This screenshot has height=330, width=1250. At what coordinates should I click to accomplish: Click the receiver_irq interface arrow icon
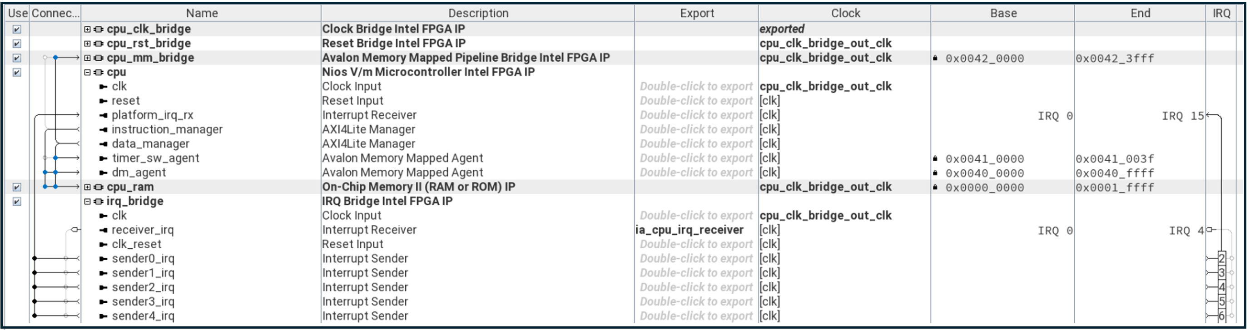[103, 230]
